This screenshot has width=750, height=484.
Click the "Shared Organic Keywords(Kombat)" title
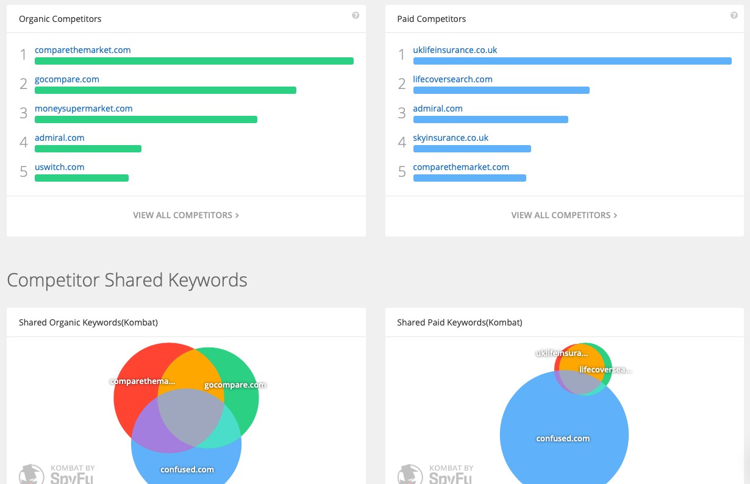tap(88, 322)
